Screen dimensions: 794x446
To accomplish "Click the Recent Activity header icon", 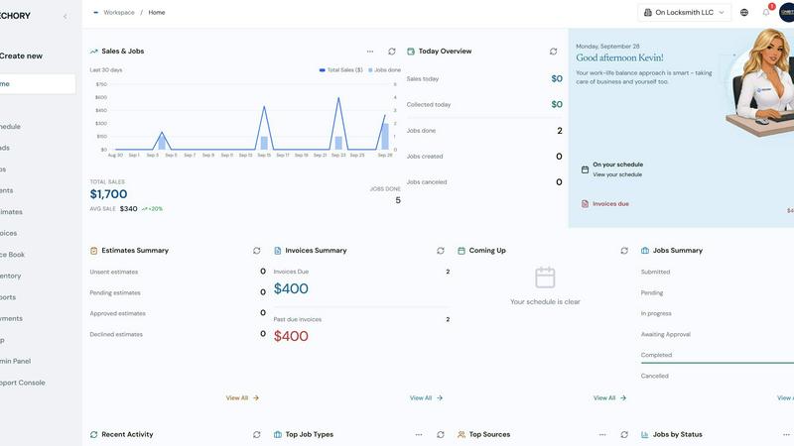I will point(93,435).
